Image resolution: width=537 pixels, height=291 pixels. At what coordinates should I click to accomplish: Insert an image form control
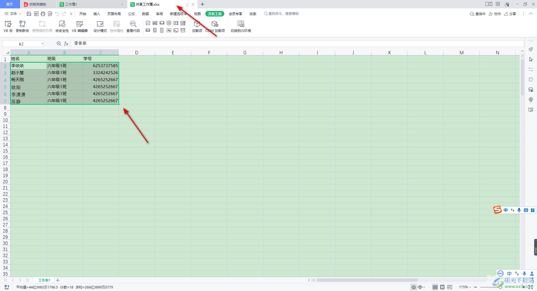pos(176,30)
